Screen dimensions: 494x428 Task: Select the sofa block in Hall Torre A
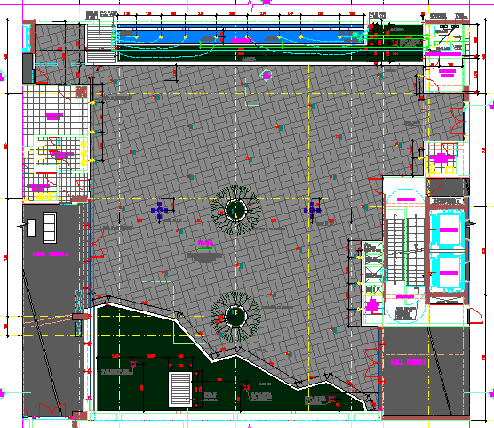point(50,228)
